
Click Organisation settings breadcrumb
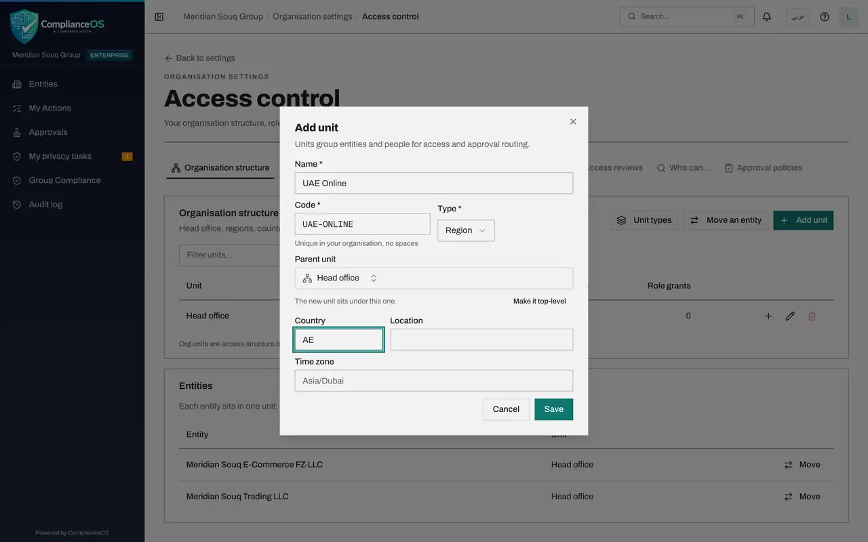[313, 16]
